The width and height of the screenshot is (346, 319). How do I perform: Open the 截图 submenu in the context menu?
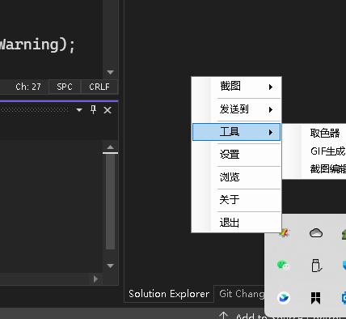coord(236,87)
